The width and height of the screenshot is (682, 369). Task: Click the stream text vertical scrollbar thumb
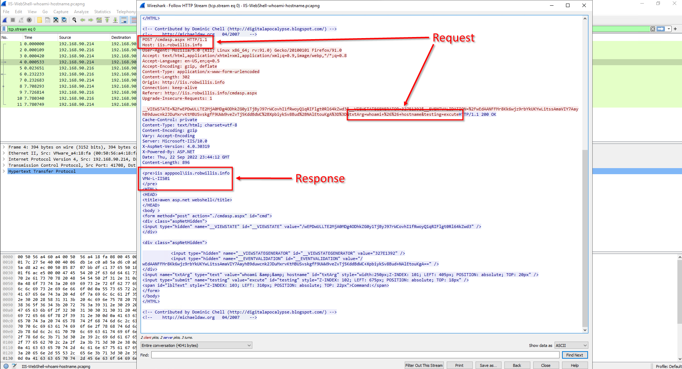tap(585, 238)
